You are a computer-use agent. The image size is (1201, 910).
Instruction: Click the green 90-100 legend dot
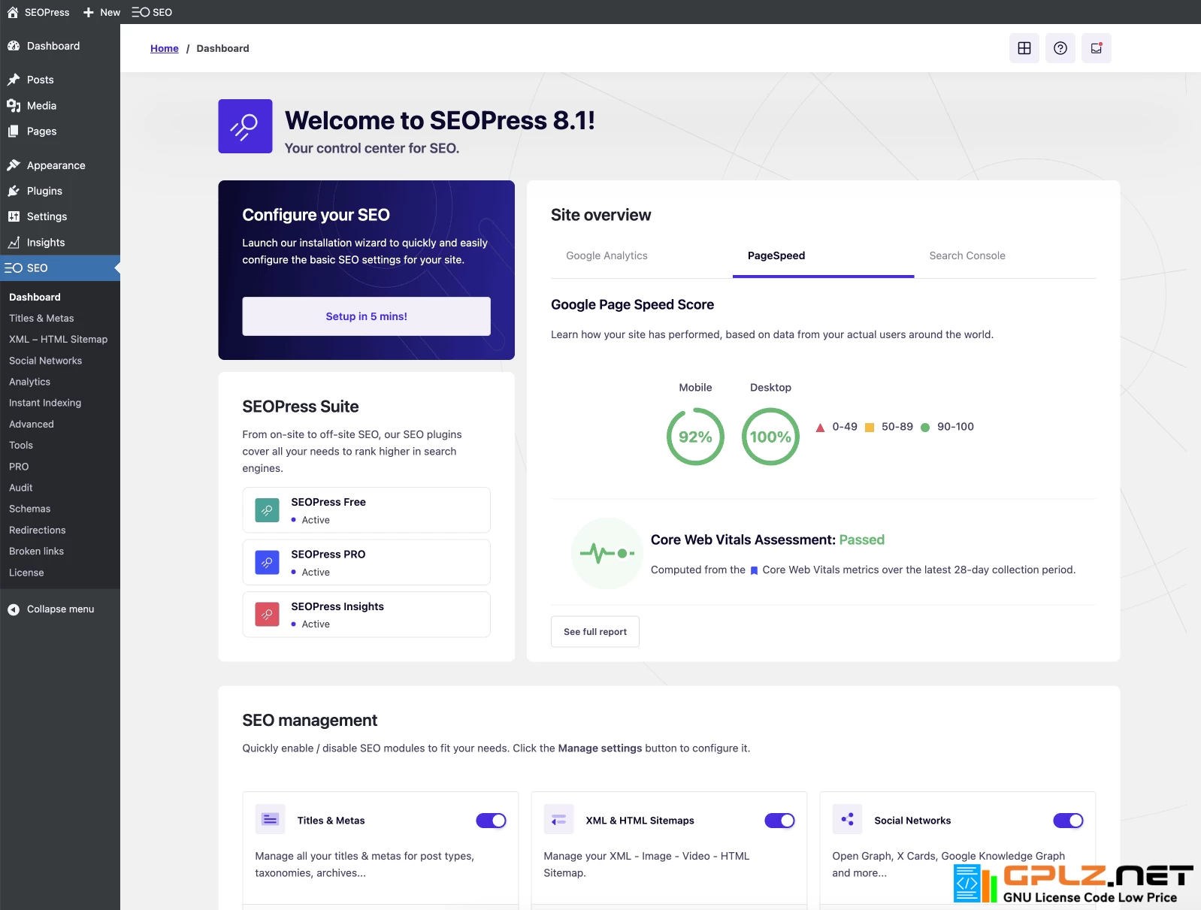[925, 428]
